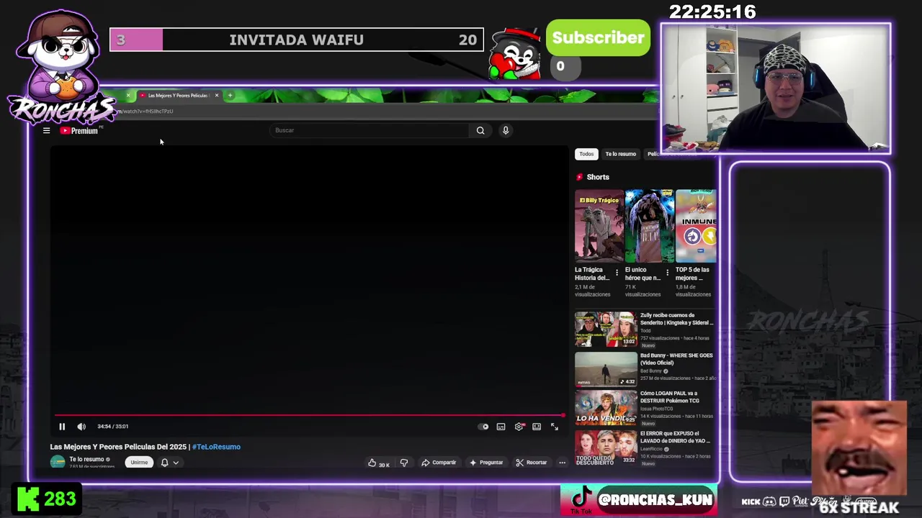
Task: Open the player settings gear
Action: (519, 427)
